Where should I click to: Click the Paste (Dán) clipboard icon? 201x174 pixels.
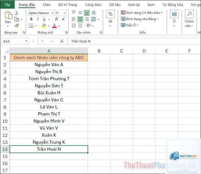[x=8, y=15]
